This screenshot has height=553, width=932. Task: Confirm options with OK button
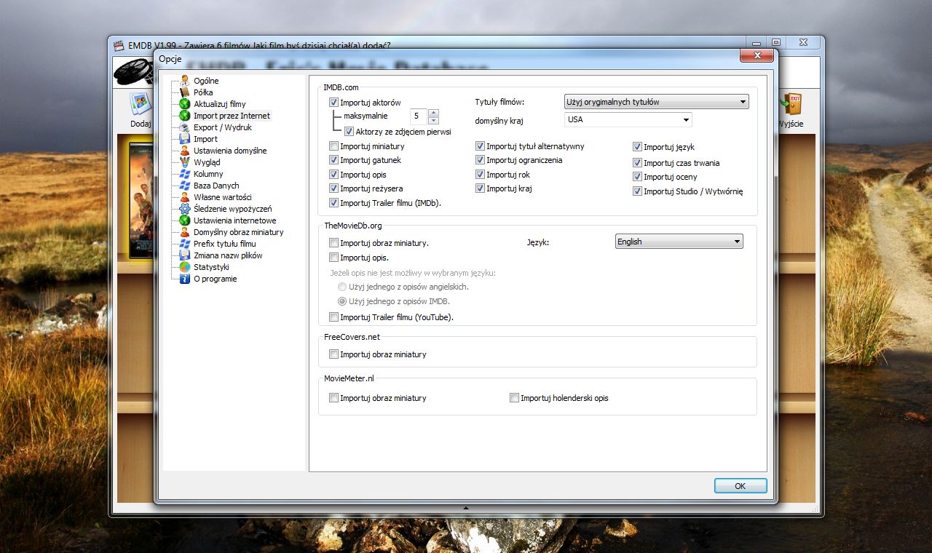click(x=741, y=486)
